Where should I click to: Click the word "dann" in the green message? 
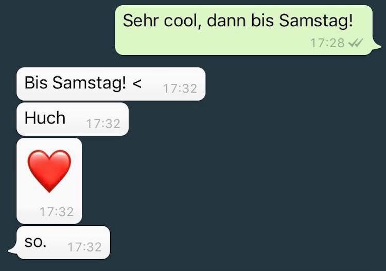point(226,21)
